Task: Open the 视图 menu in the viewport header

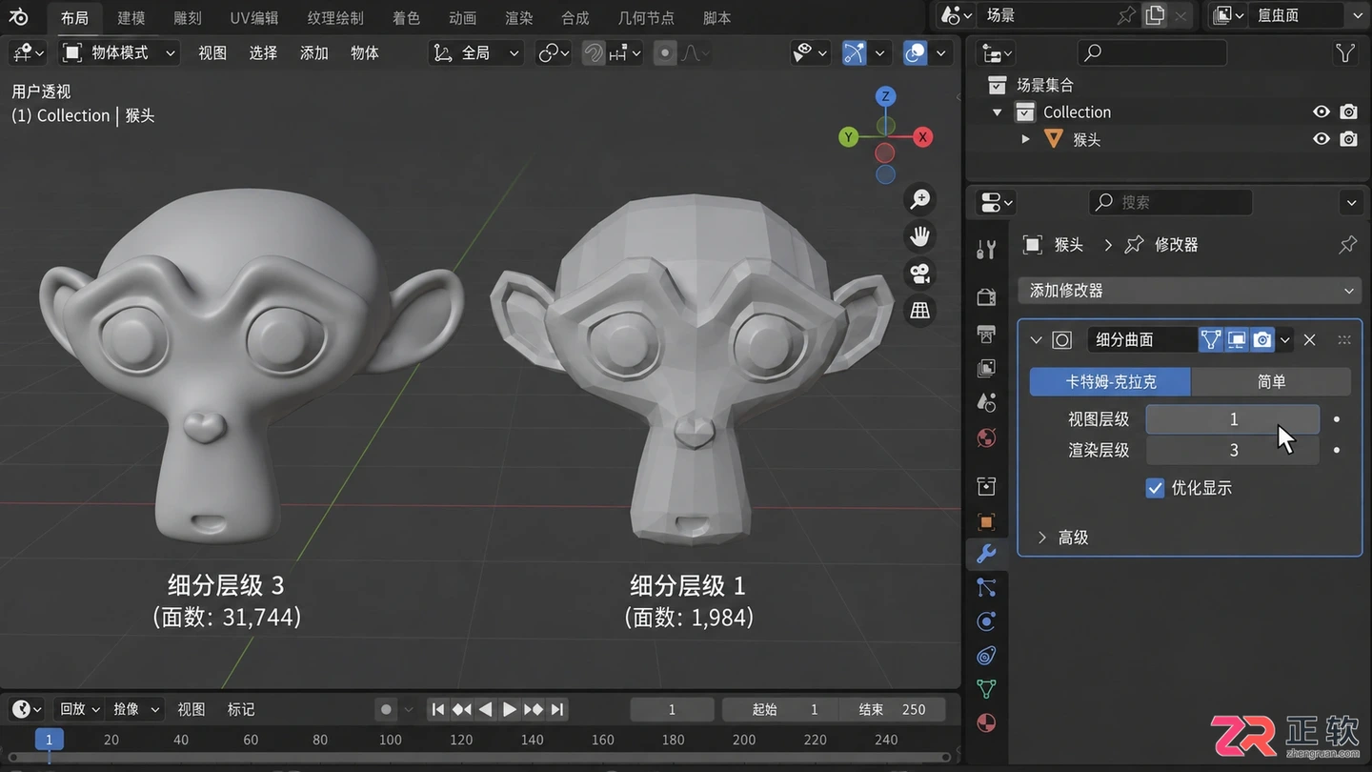Action: click(212, 53)
